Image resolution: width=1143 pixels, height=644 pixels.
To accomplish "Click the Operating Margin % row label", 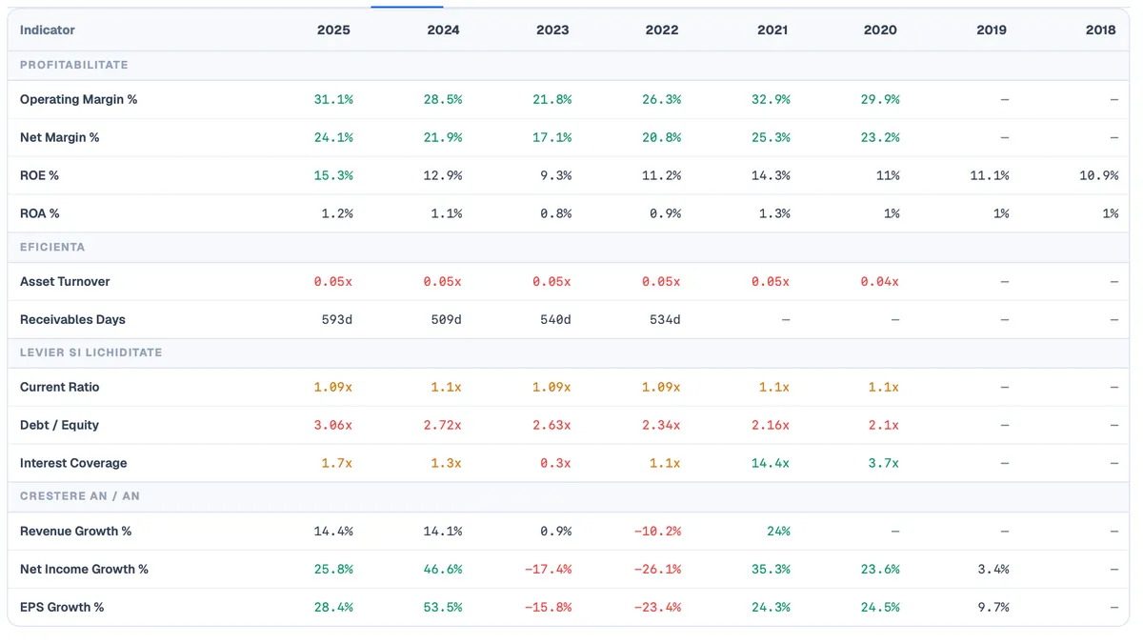I will click(x=79, y=99).
